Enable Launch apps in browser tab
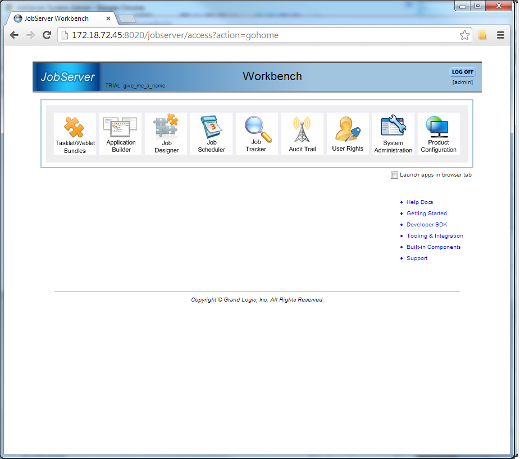Screen dimensions: 520x459 click(x=394, y=175)
